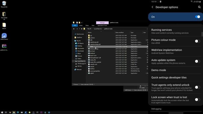Open the Edge browser from the taskbar
Screen dimensions: 203x114
tap(18, 112)
